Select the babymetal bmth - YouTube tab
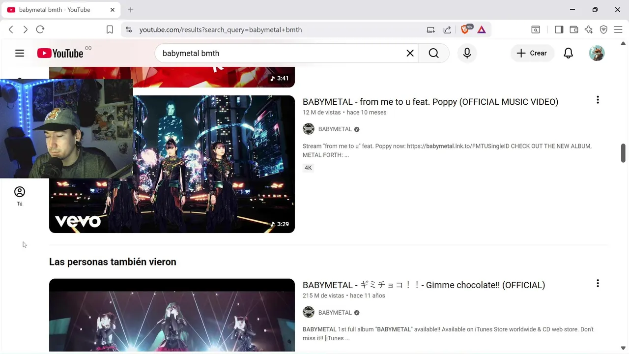The width and height of the screenshot is (629, 354). (x=61, y=10)
